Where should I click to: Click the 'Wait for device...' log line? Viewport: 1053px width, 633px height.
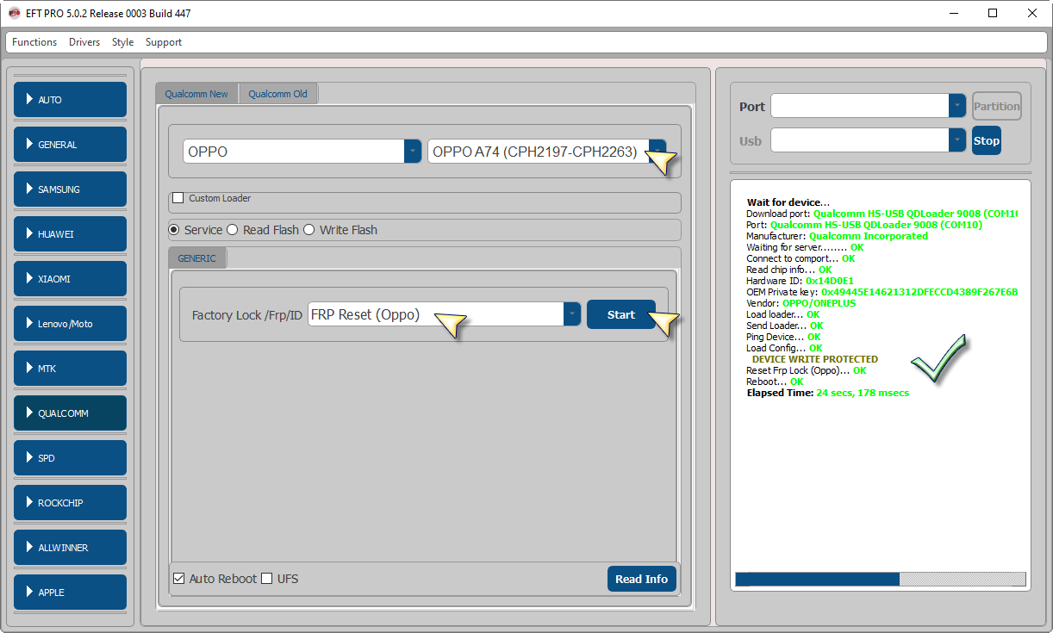[x=788, y=202]
